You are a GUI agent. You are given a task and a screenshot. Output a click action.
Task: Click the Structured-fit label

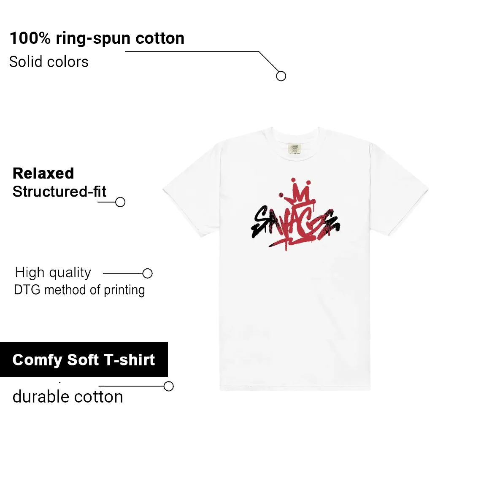click(59, 192)
